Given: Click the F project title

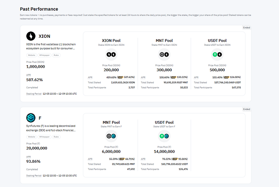Looking at the screenshot, I should point(40,118).
